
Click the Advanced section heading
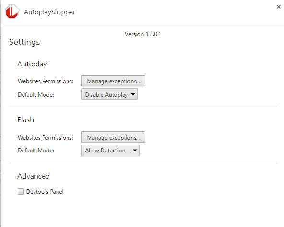(34, 176)
